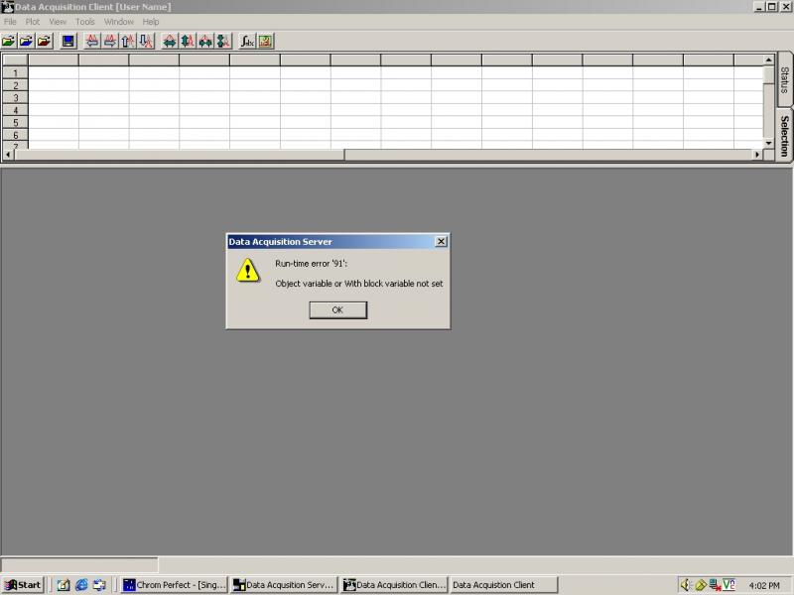Click the grid horizontal scrollbar left arrow
This screenshot has width=794, height=595.
point(9,155)
